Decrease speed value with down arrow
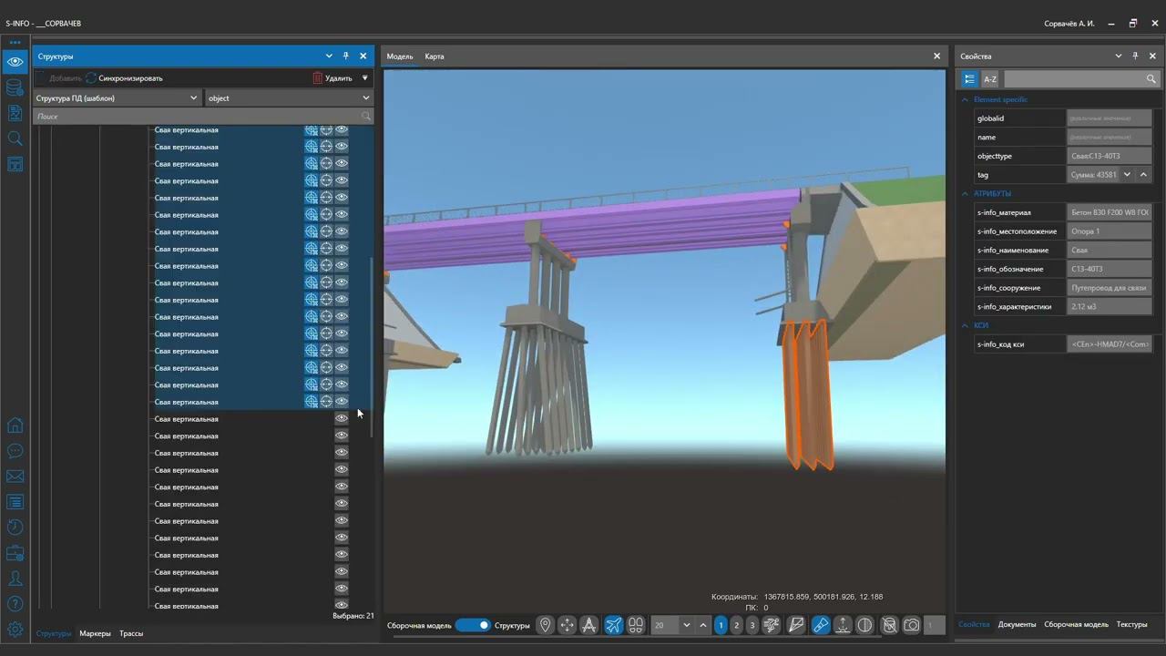1166x656 pixels. tap(687, 625)
